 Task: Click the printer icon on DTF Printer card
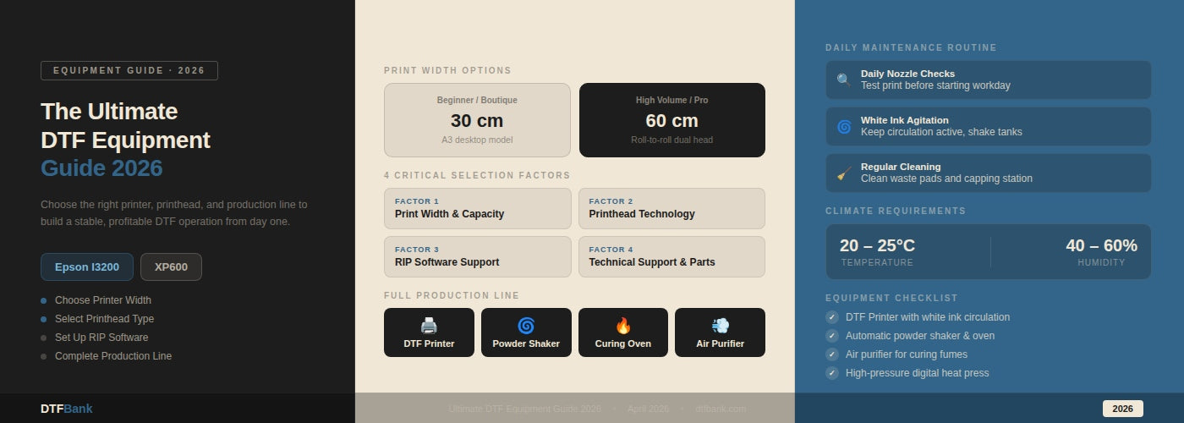pos(429,326)
